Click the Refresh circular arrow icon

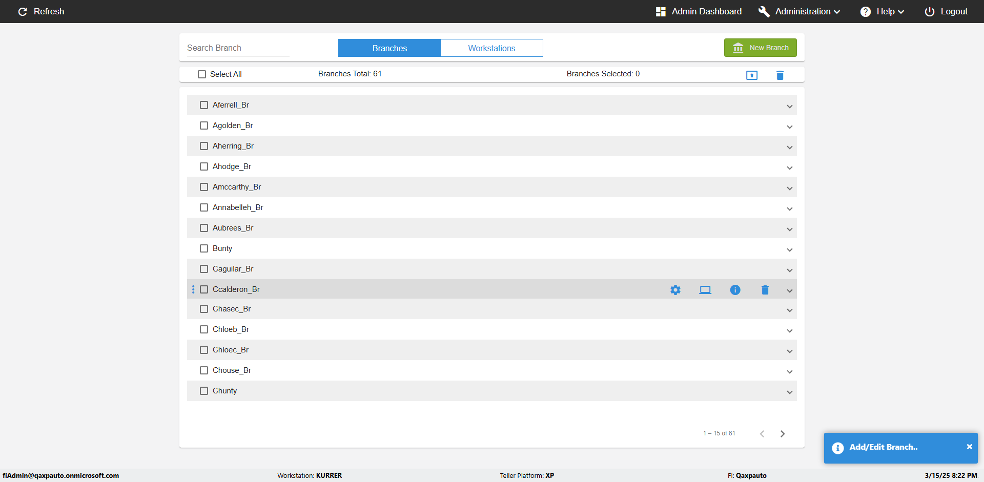click(x=23, y=11)
